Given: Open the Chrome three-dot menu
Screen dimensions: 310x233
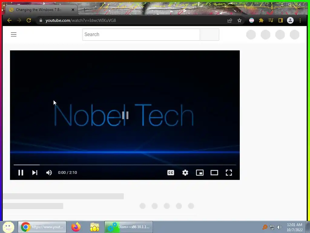Looking at the screenshot, I should (300, 20).
